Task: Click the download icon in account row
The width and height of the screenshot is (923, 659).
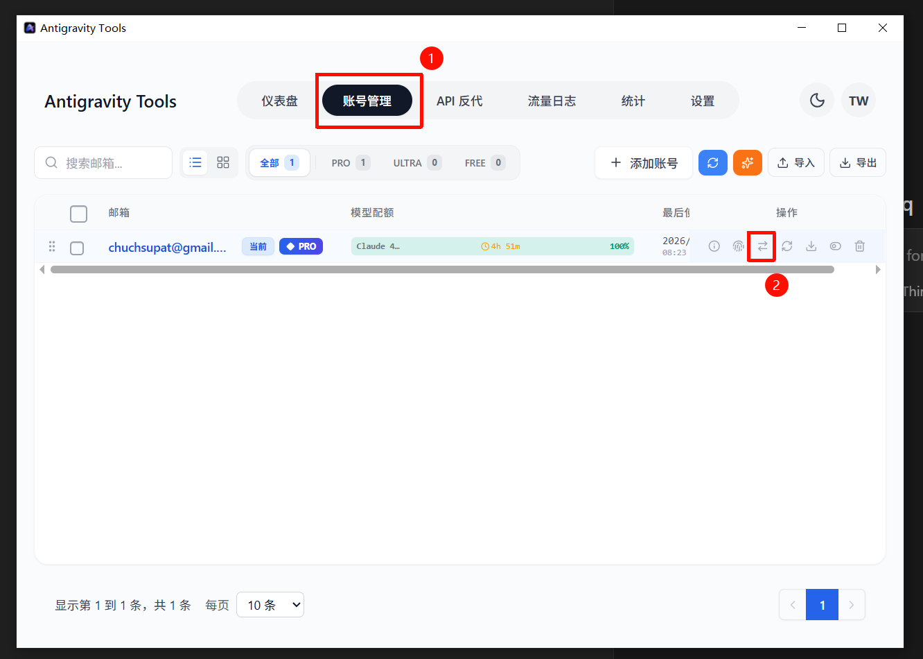Action: [x=811, y=246]
